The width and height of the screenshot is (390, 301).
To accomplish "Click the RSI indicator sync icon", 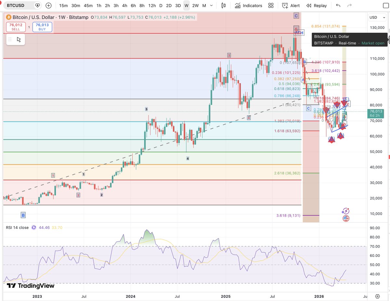I will pos(34,228).
